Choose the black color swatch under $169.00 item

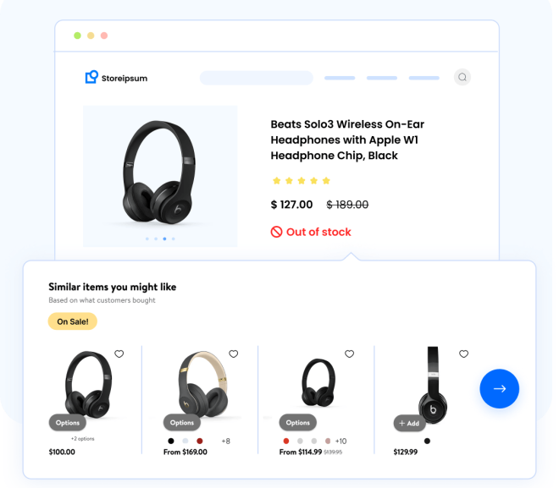pyautogui.click(x=171, y=441)
